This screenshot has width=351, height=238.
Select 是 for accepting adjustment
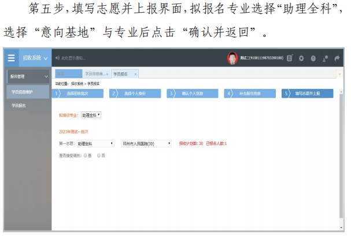(x=85, y=156)
